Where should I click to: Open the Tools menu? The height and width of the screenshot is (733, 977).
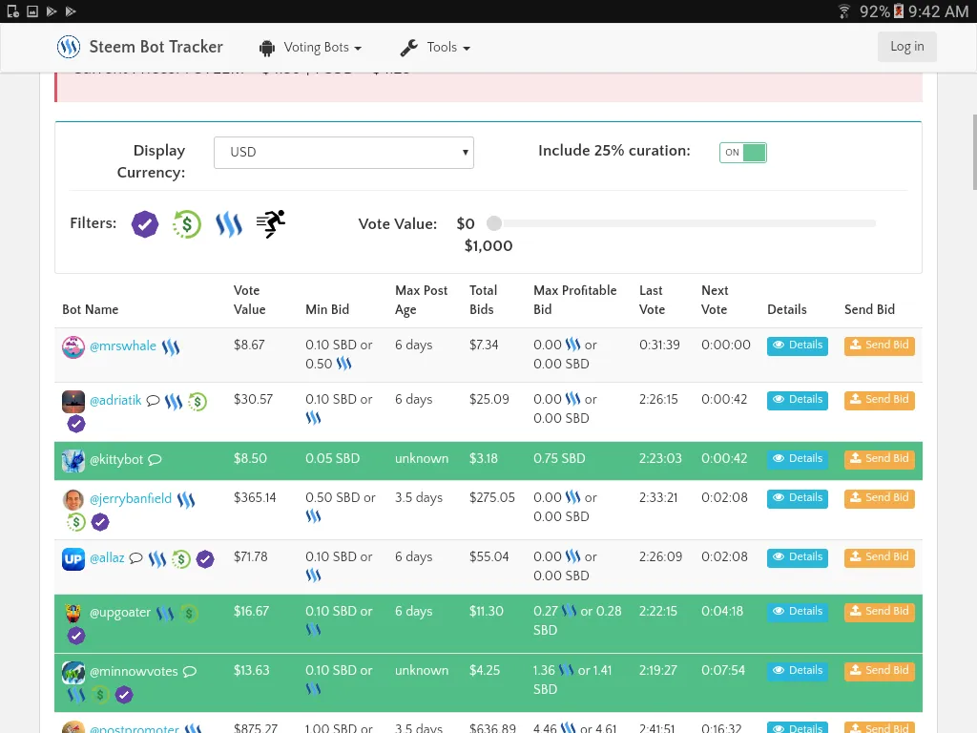tap(435, 48)
